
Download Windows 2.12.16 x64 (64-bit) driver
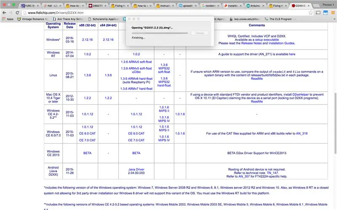[x=108, y=39]
